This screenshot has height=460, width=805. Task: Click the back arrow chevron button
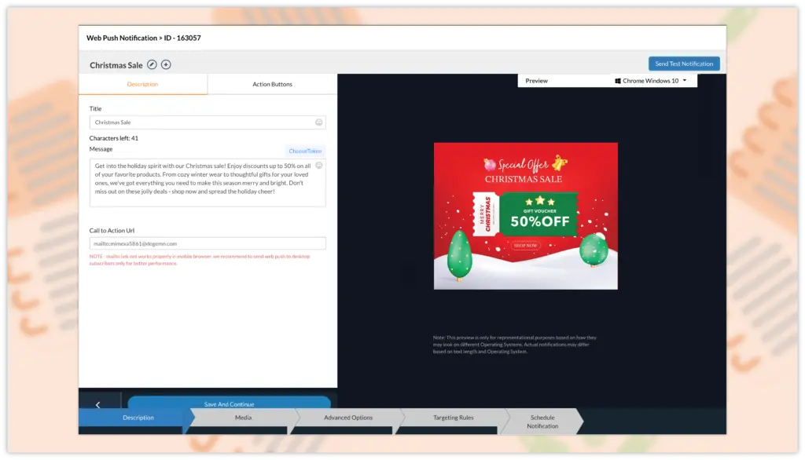pyautogui.click(x=98, y=404)
